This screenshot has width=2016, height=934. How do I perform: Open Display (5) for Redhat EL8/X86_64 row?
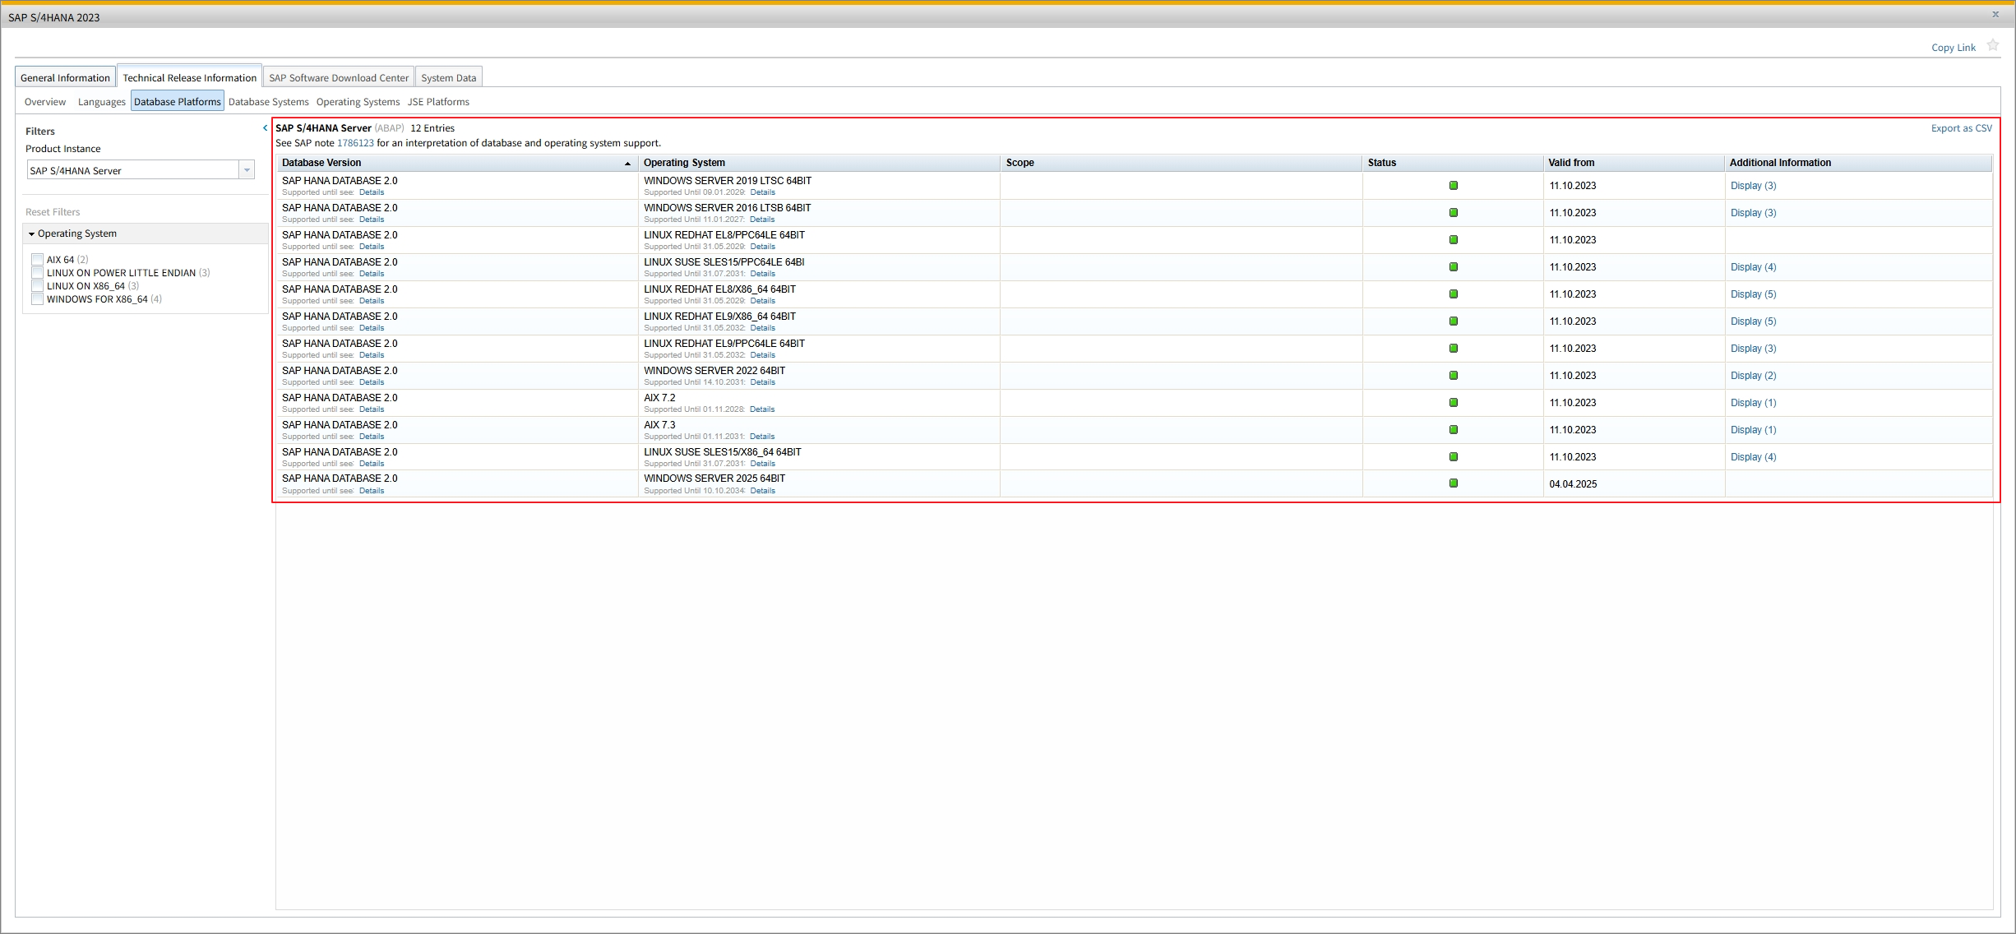(x=1753, y=294)
